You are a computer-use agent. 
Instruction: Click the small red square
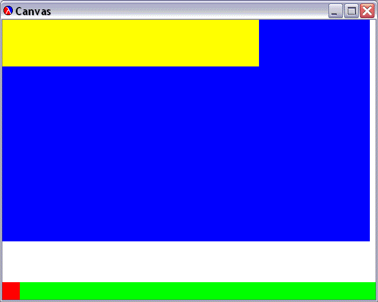coord(11,291)
